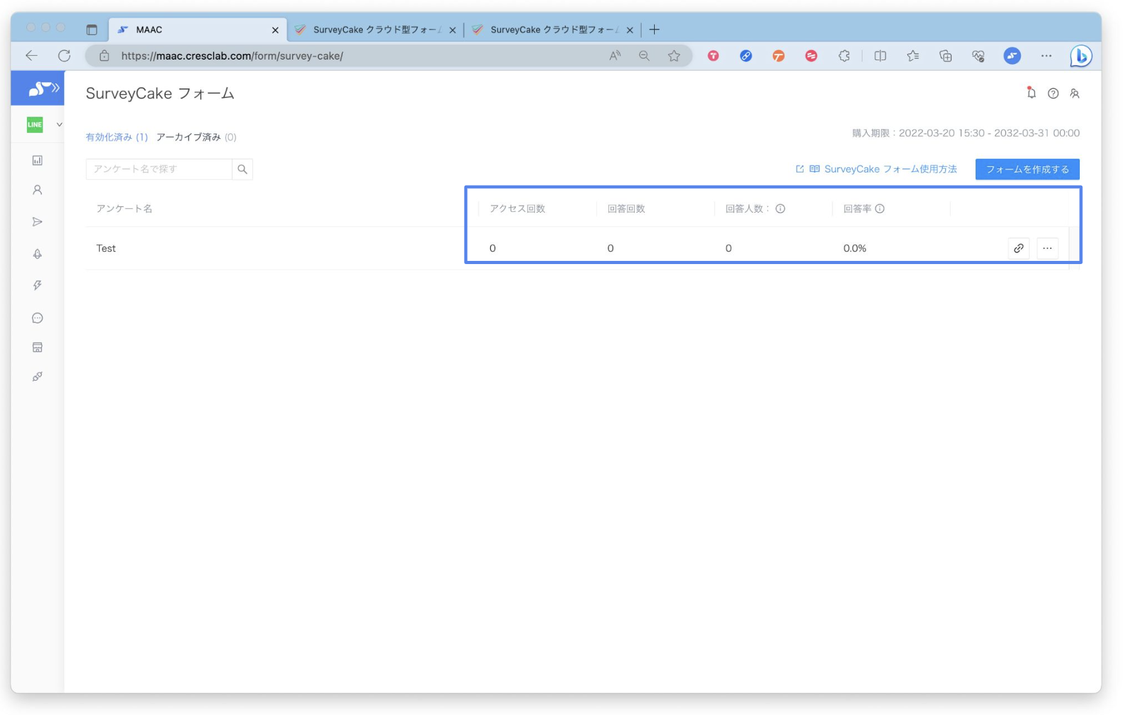Screen dimensions: 1135x715
Task: Open browser extensions puzzle icon
Action: click(x=844, y=56)
